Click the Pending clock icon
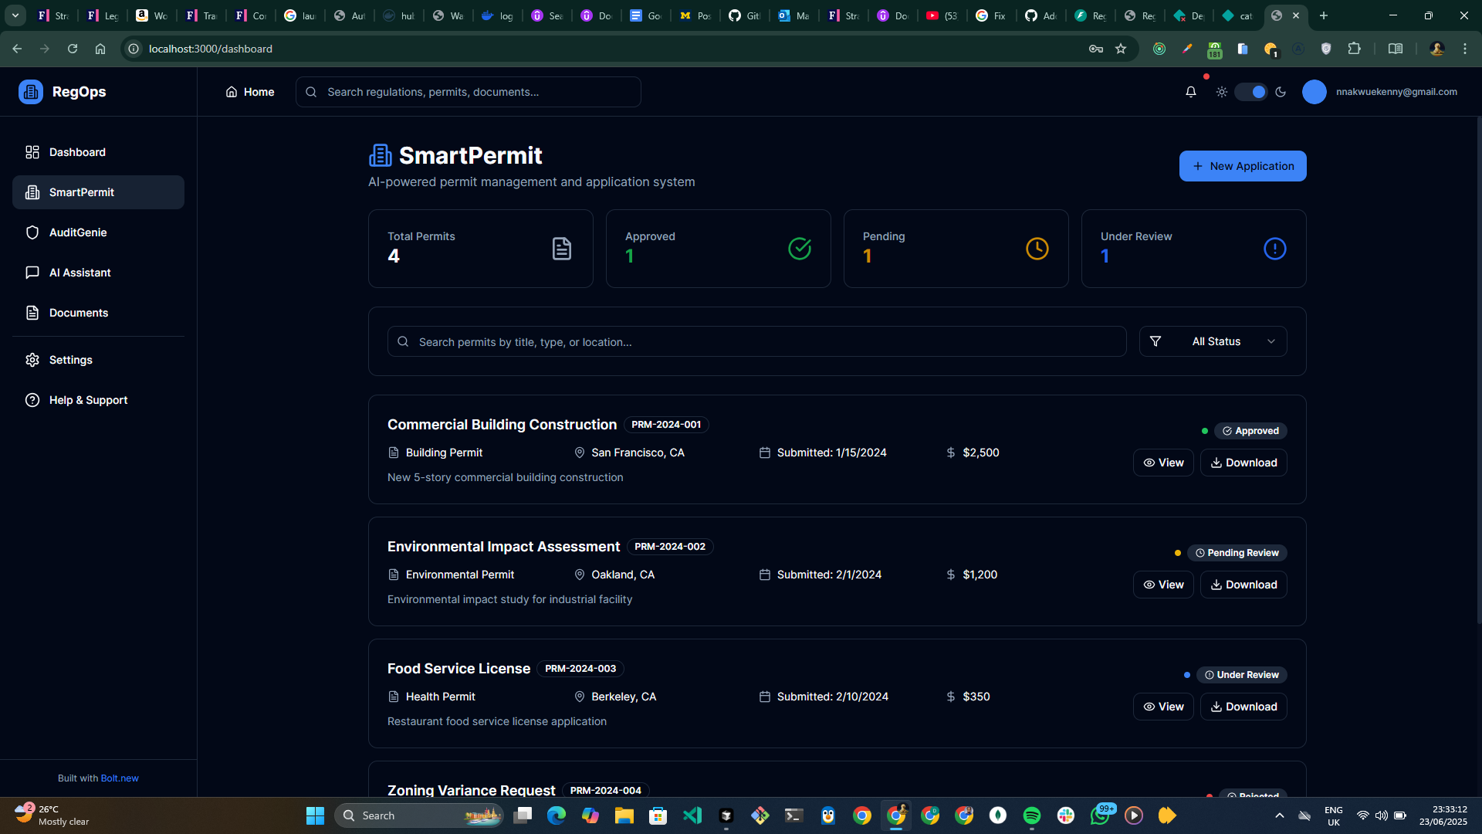The width and height of the screenshot is (1482, 834). (1037, 249)
